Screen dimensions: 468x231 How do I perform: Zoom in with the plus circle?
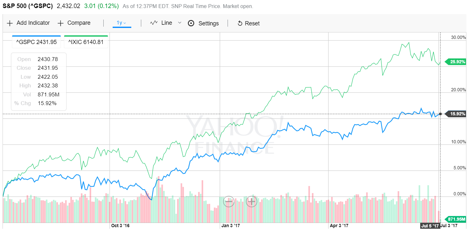pyautogui.click(x=252, y=201)
